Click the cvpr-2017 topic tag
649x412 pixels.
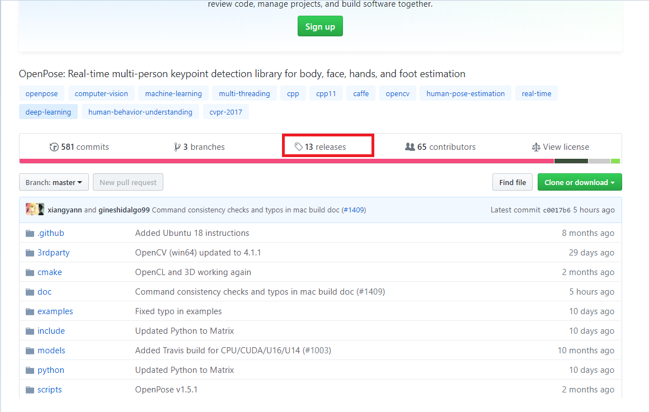[x=226, y=112]
